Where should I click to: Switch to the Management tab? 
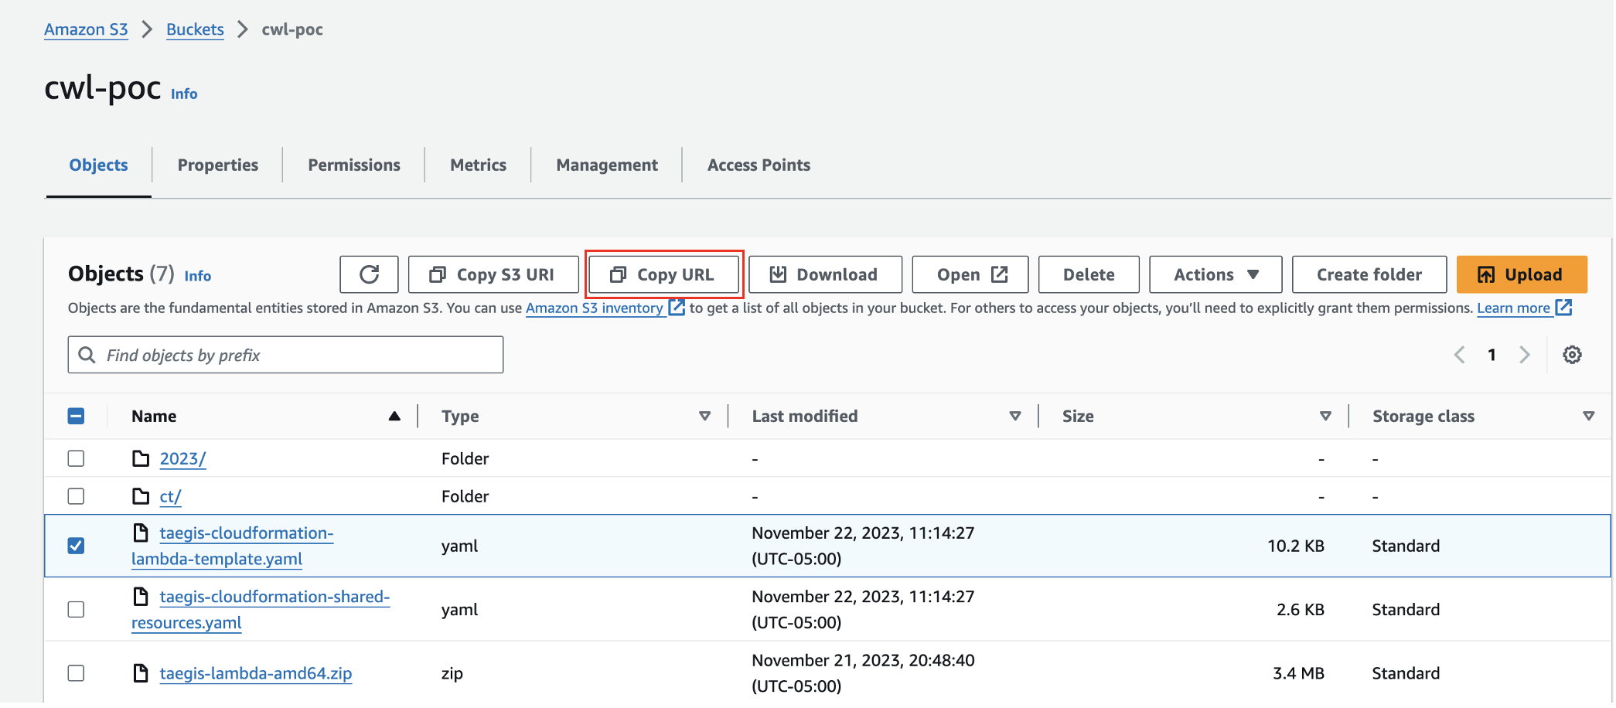(x=607, y=165)
